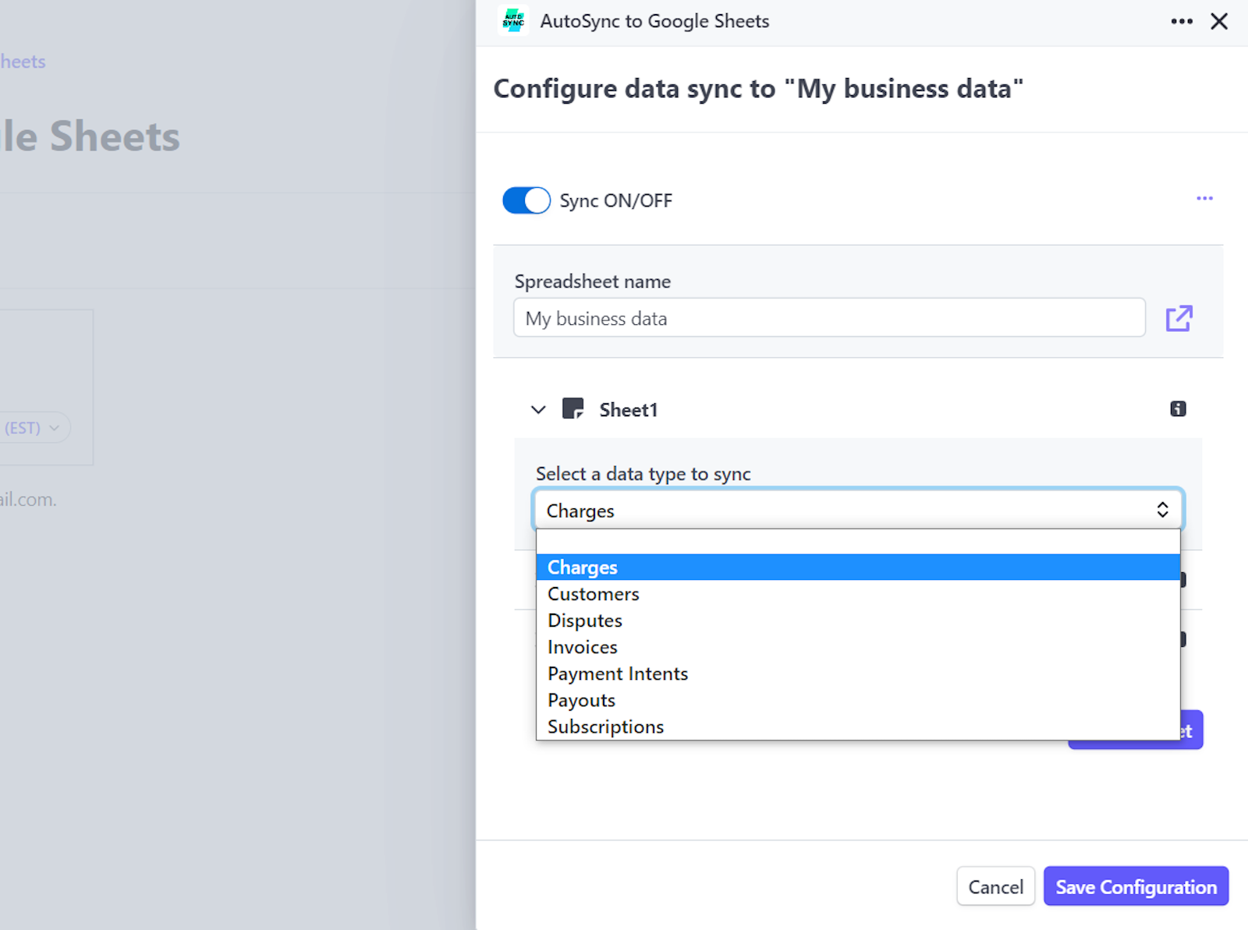Open the three-dot menu in the header
Screen dimensions: 1248x930
1182,21
